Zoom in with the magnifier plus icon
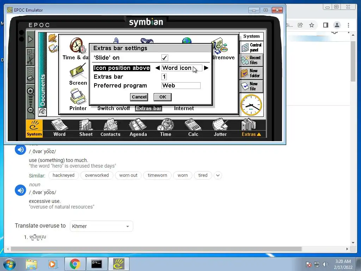The width and height of the screenshot is (361, 271). tap(31, 92)
